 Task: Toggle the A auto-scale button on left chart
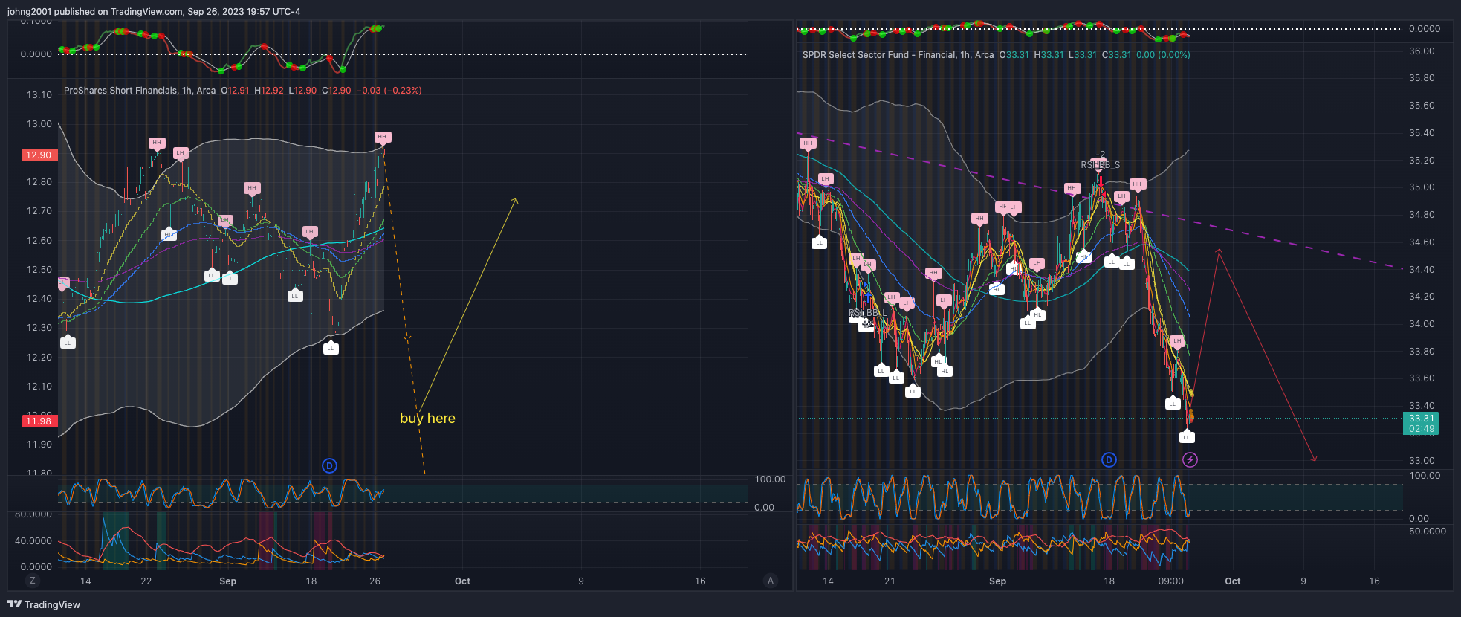(771, 581)
